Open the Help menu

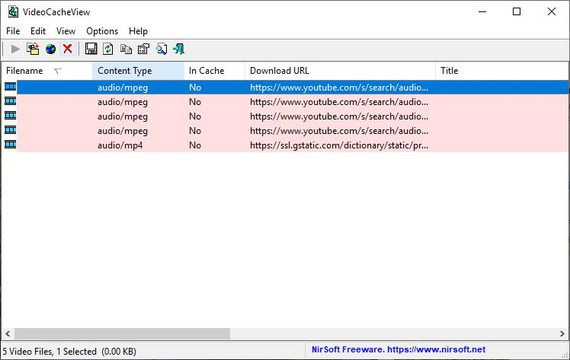point(138,31)
